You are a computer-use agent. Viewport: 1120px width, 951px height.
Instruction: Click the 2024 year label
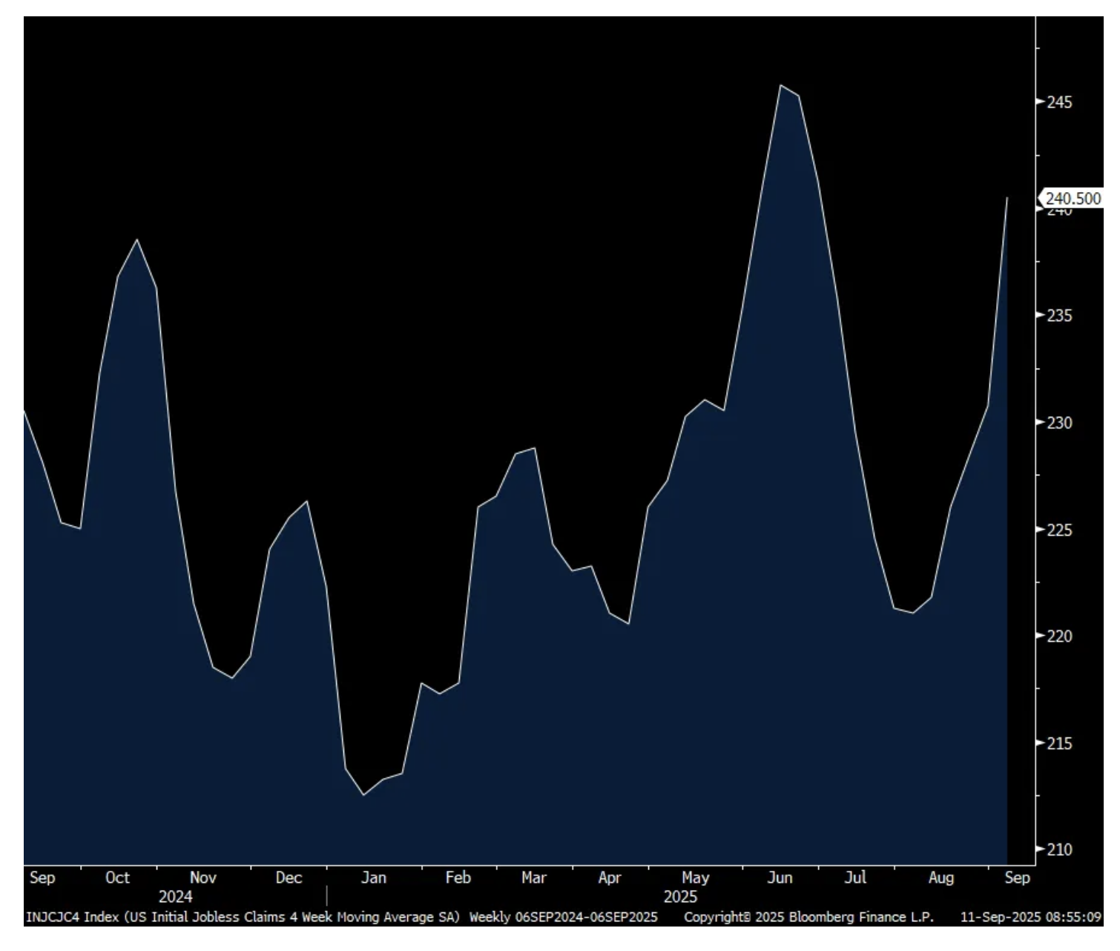(x=175, y=897)
